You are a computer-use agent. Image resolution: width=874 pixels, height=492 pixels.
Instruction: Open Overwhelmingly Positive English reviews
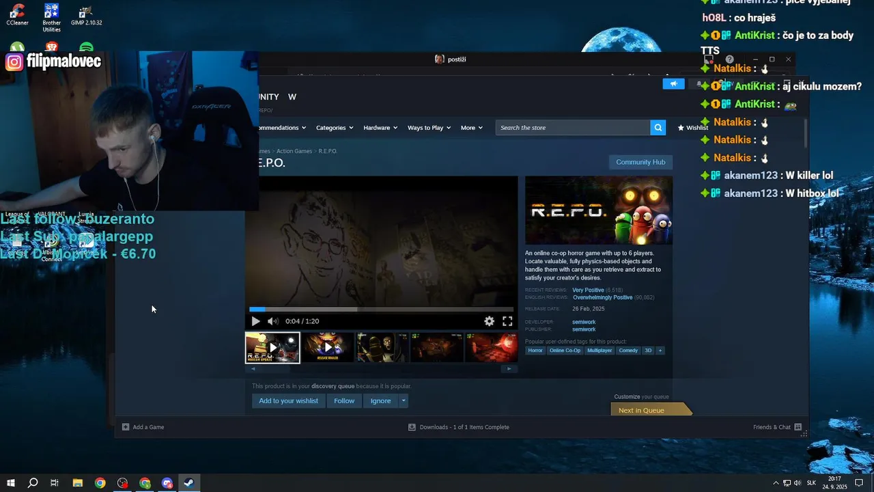click(x=602, y=298)
